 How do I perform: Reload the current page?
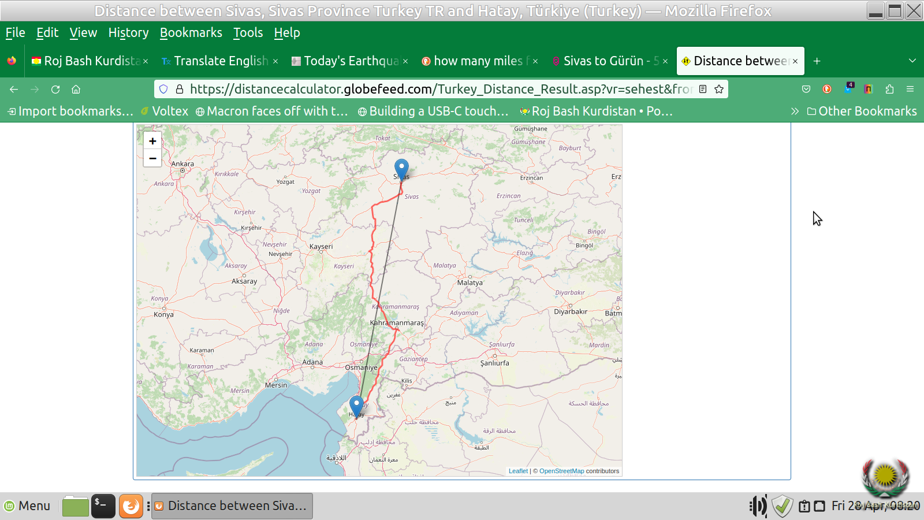tap(55, 89)
